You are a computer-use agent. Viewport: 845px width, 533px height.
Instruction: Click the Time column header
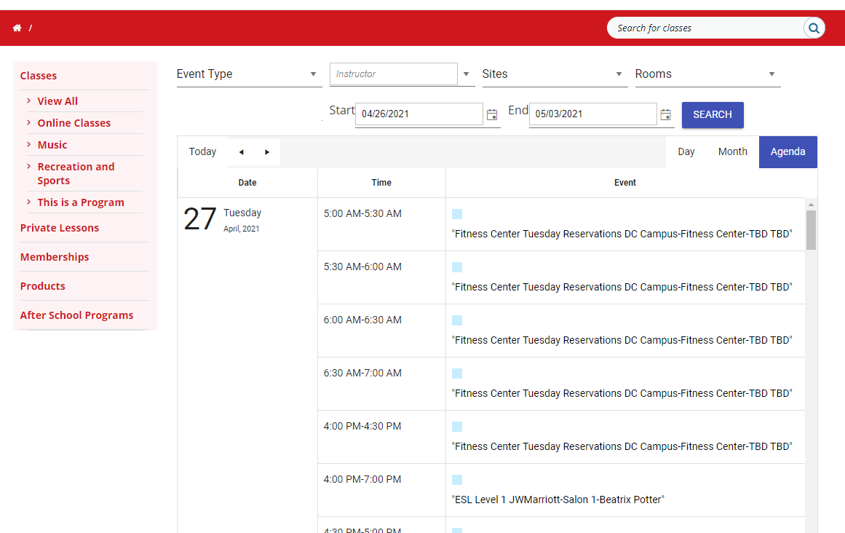[381, 183]
